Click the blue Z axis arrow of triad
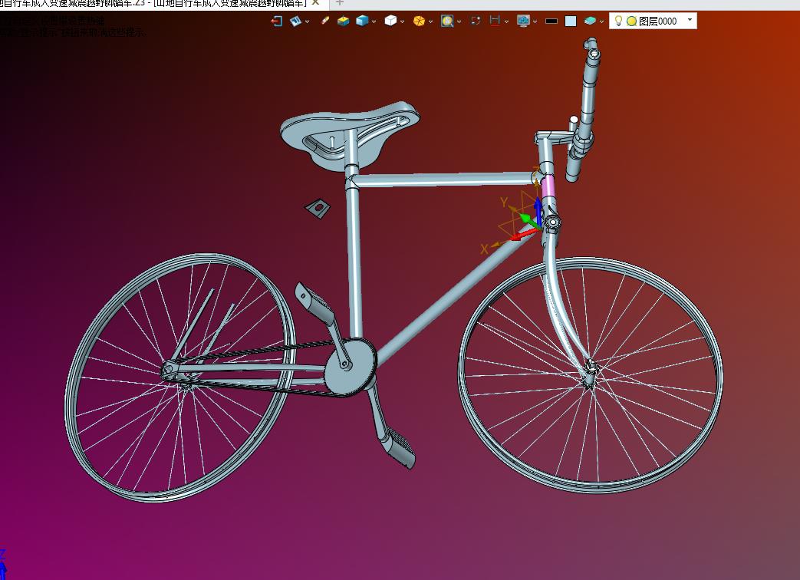This screenshot has width=800, height=580. [x=538, y=211]
